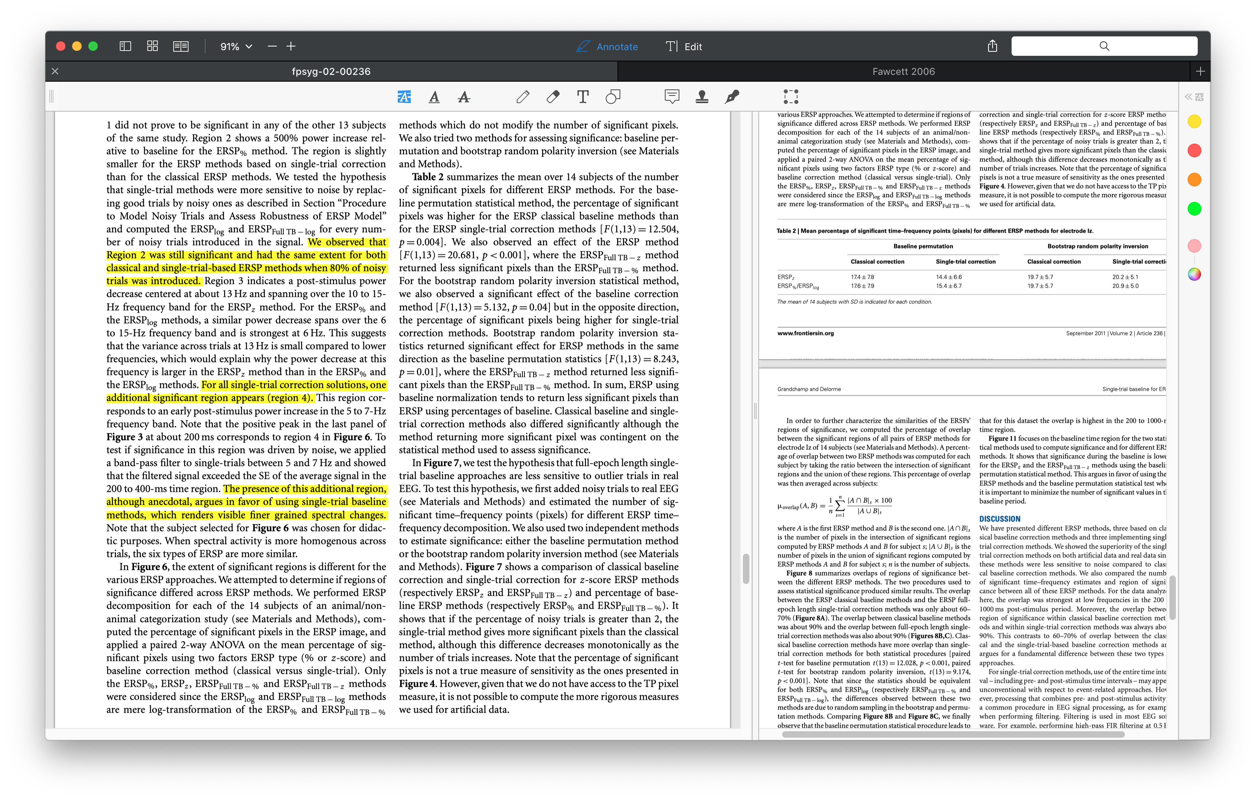Click the split view divider handle
Image resolution: width=1256 pixels, height=800 pixels.
pyautogui.click(x=755, y=411)
